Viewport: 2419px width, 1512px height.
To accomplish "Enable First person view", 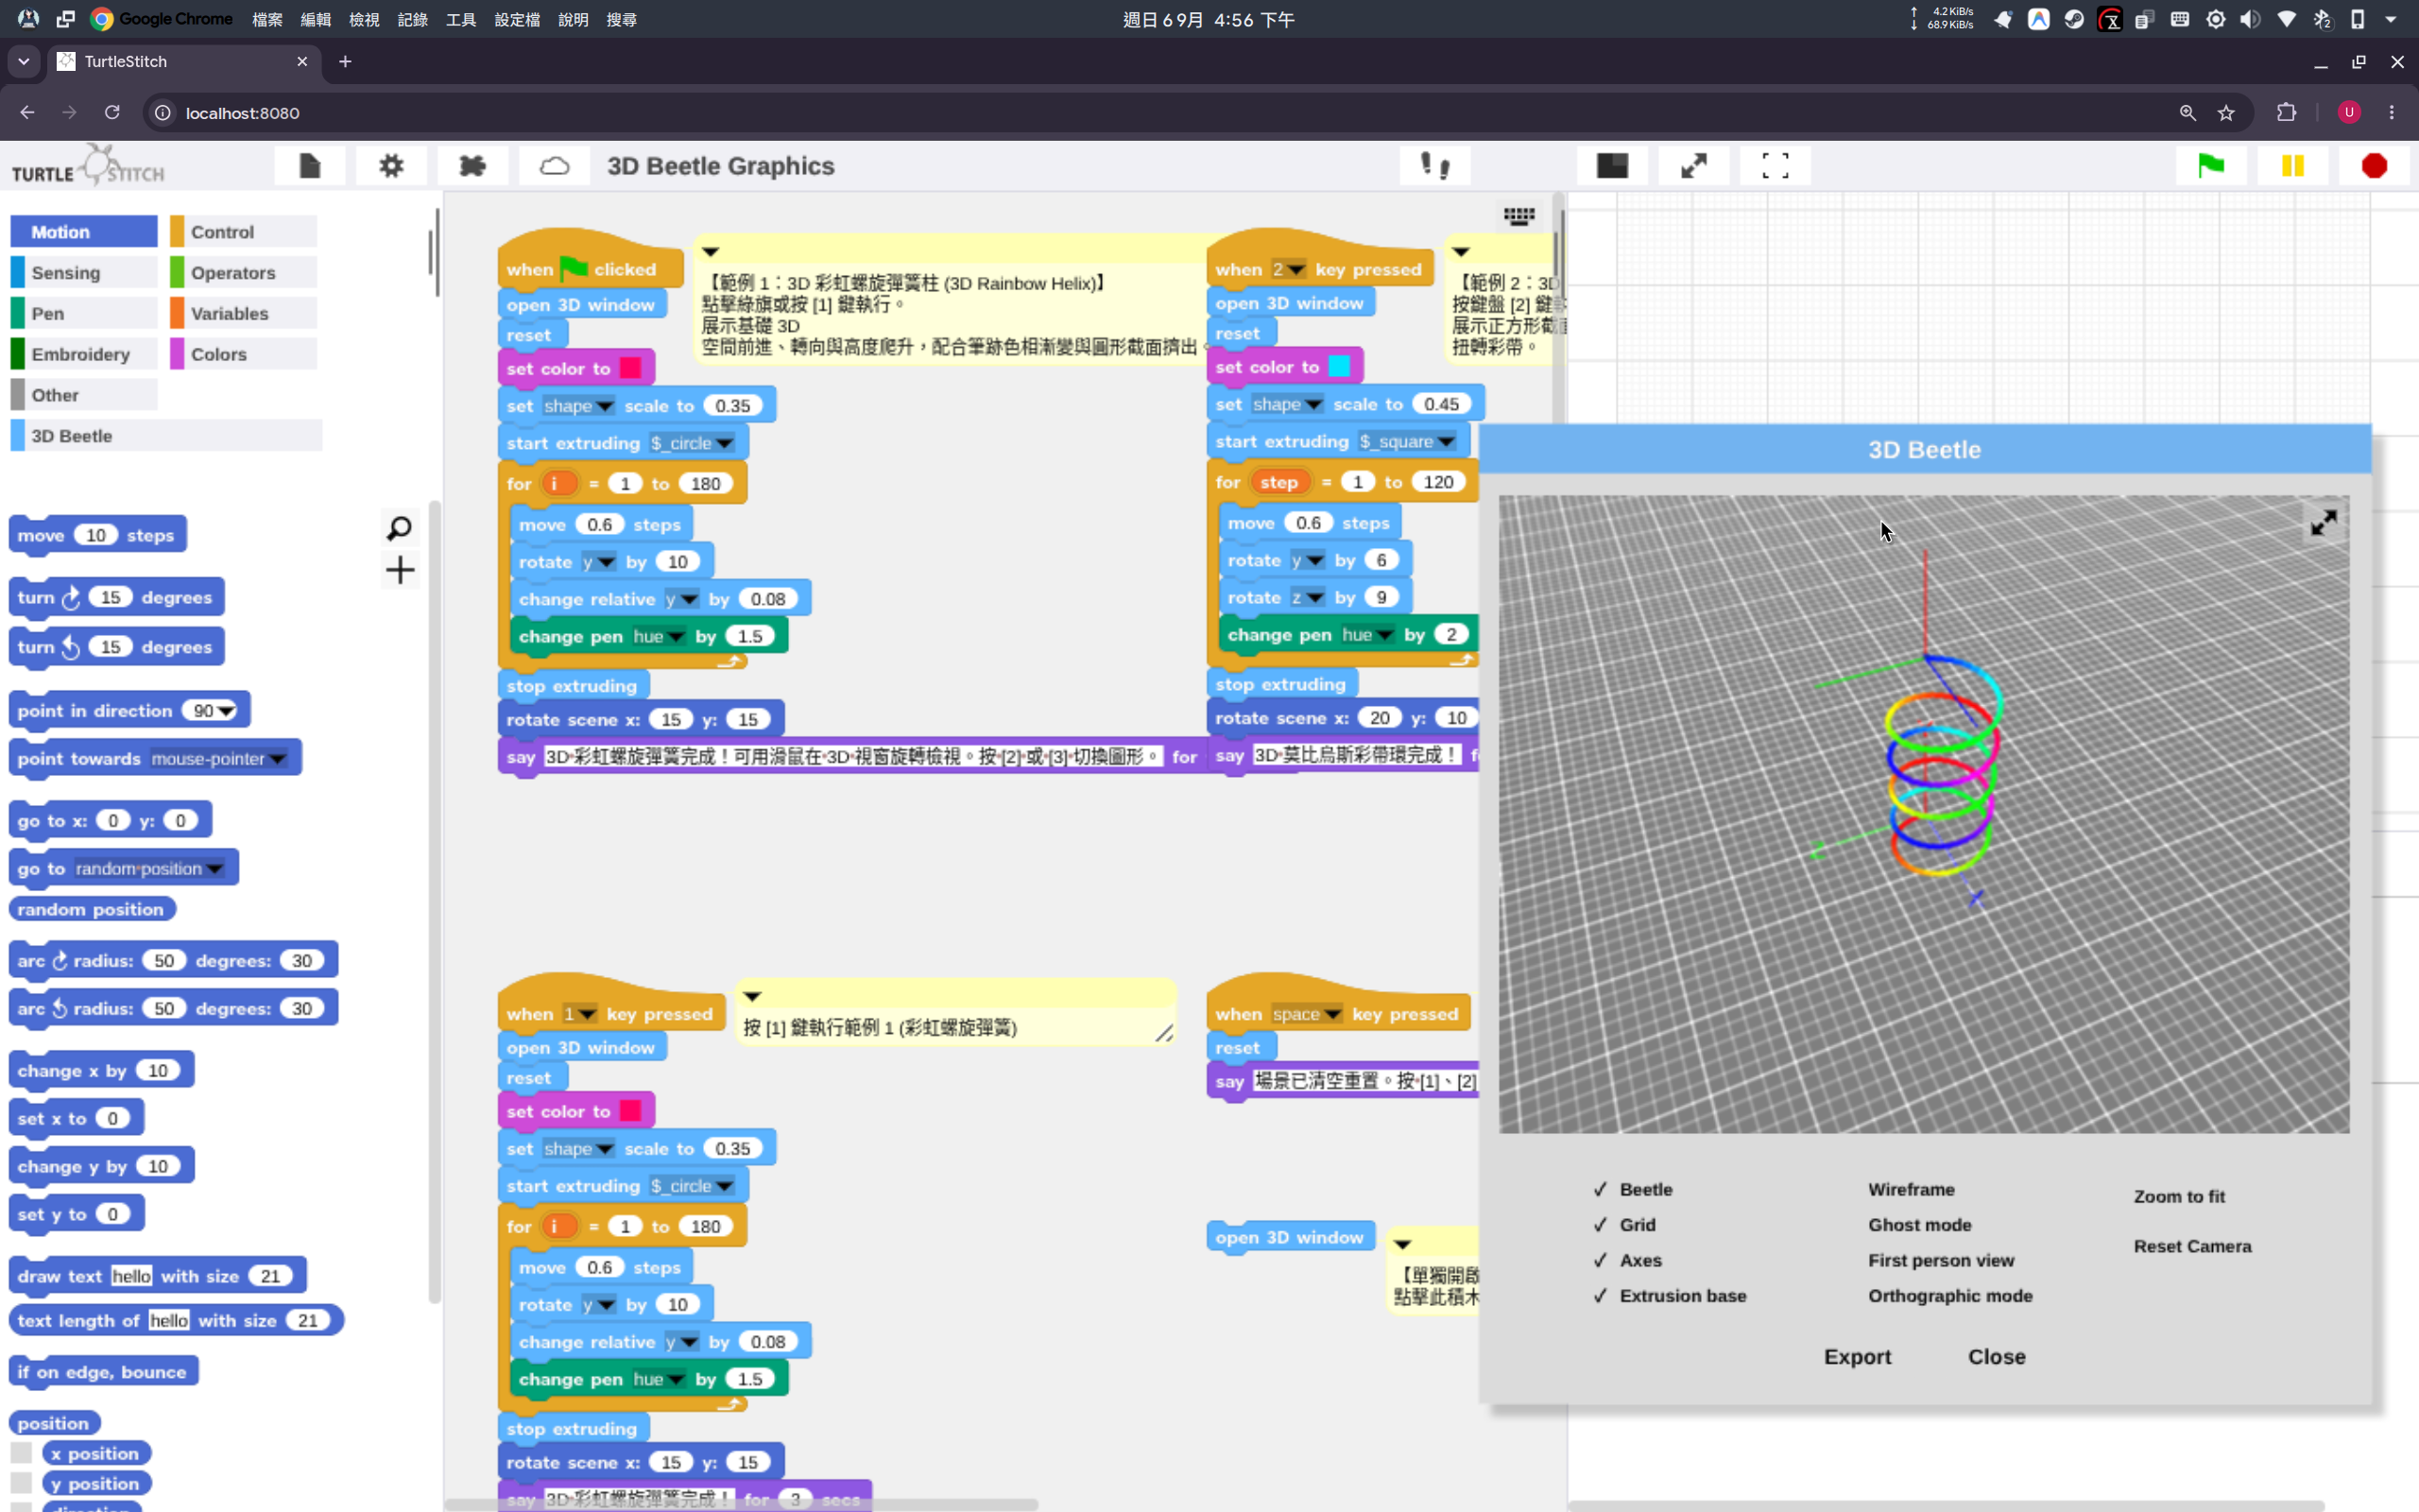I will click(1941, 1261).
